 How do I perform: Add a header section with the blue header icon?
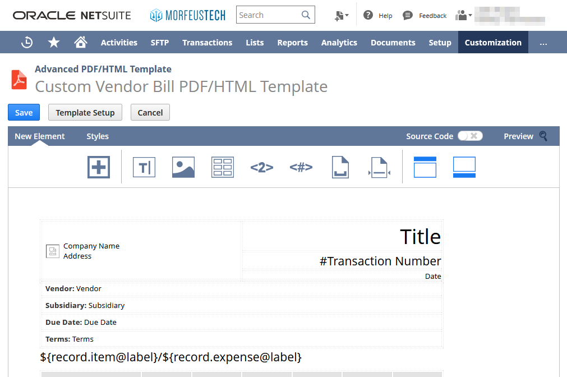[425, 167]
